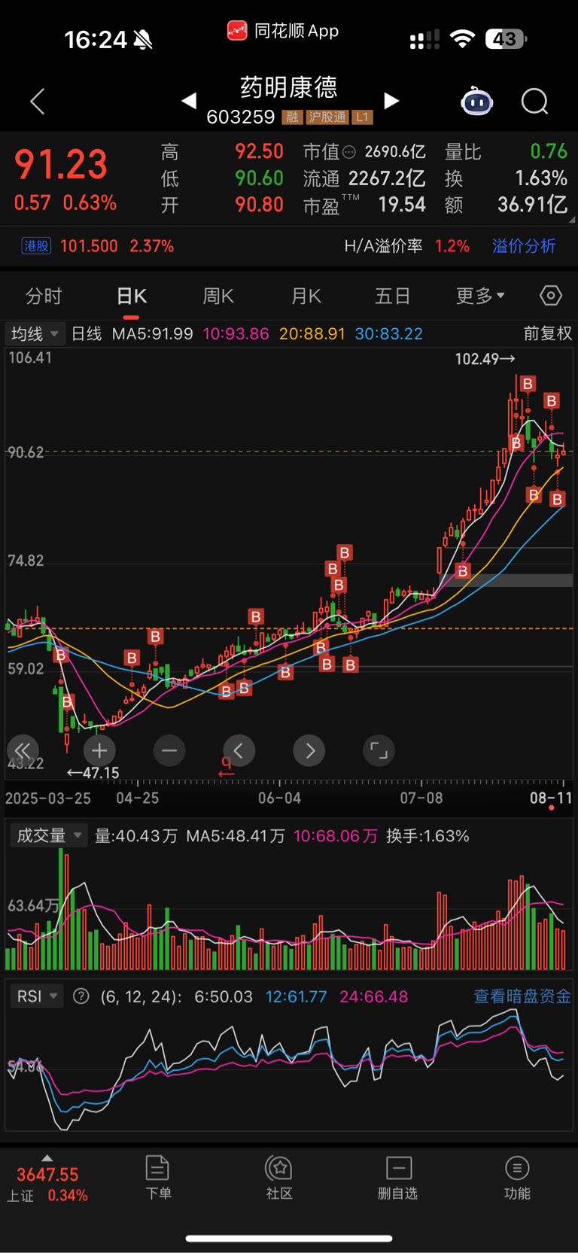The image size is (578, 1253).
Task: Open the search magnifier icon
Action: point(535,101)
